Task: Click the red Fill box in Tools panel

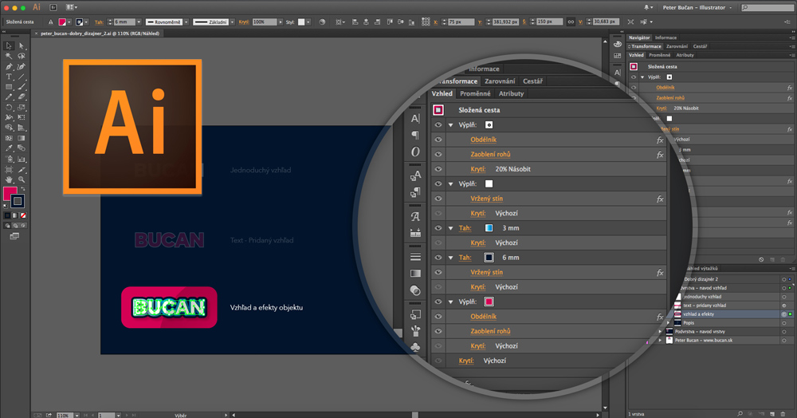Action: (x=9, y=193)
